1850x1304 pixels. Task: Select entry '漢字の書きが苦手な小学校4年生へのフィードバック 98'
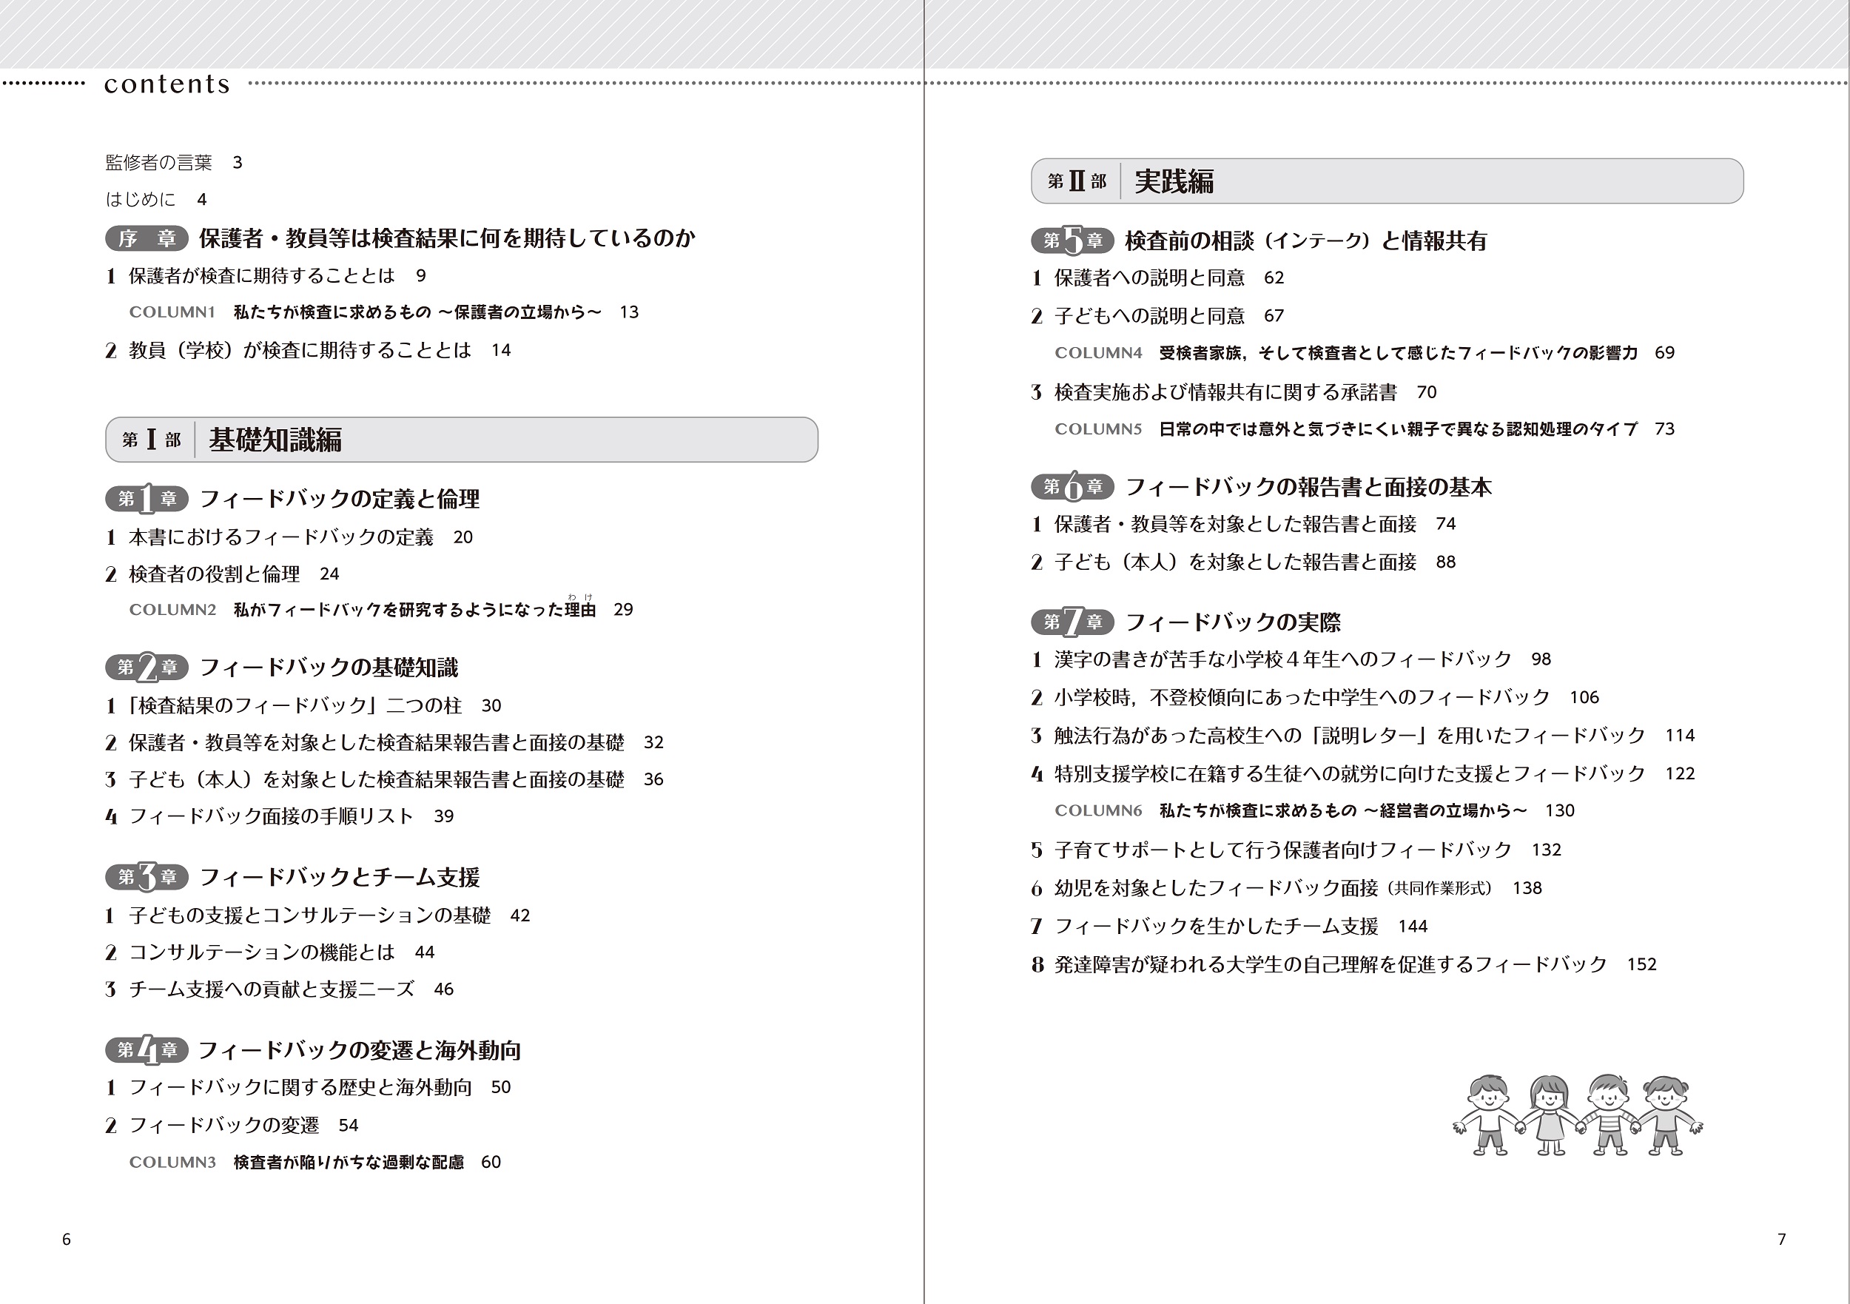(x=1291, y=660)
